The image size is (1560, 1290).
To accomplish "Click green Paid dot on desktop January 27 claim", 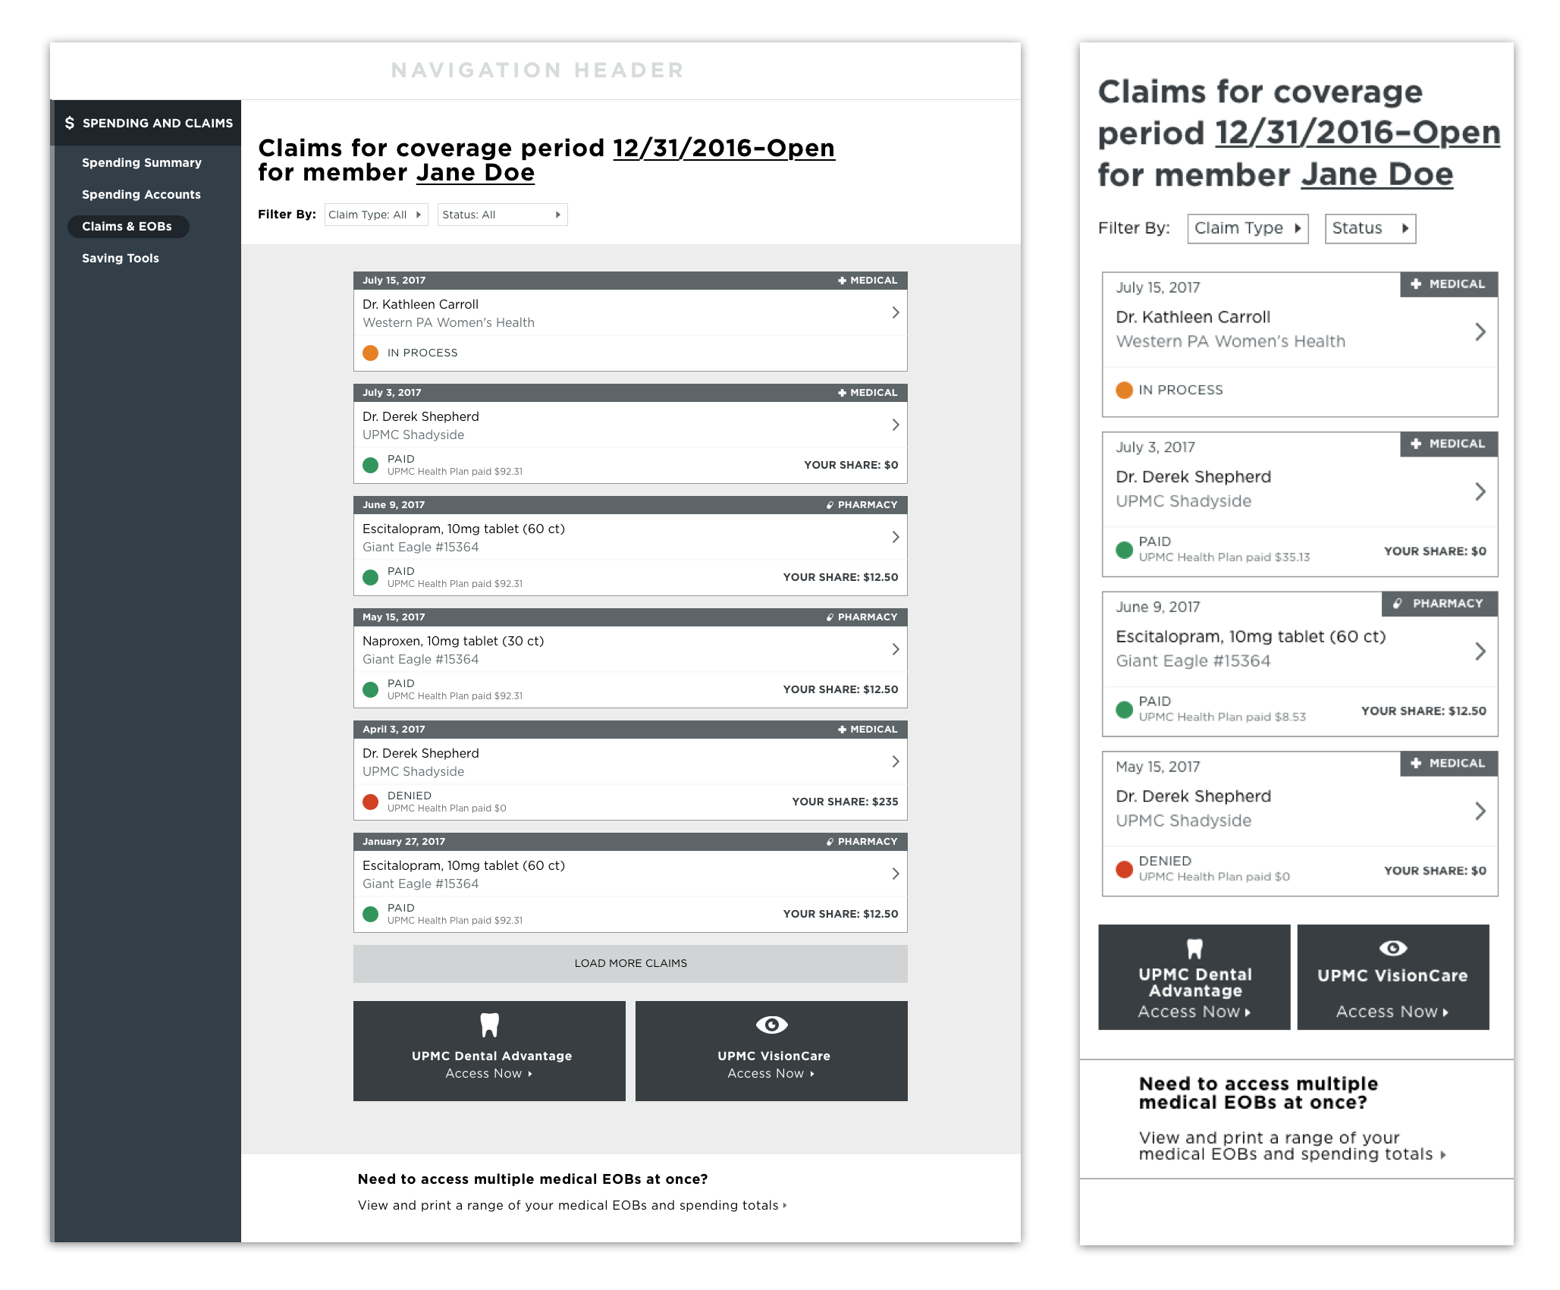I will coord(371,914).
